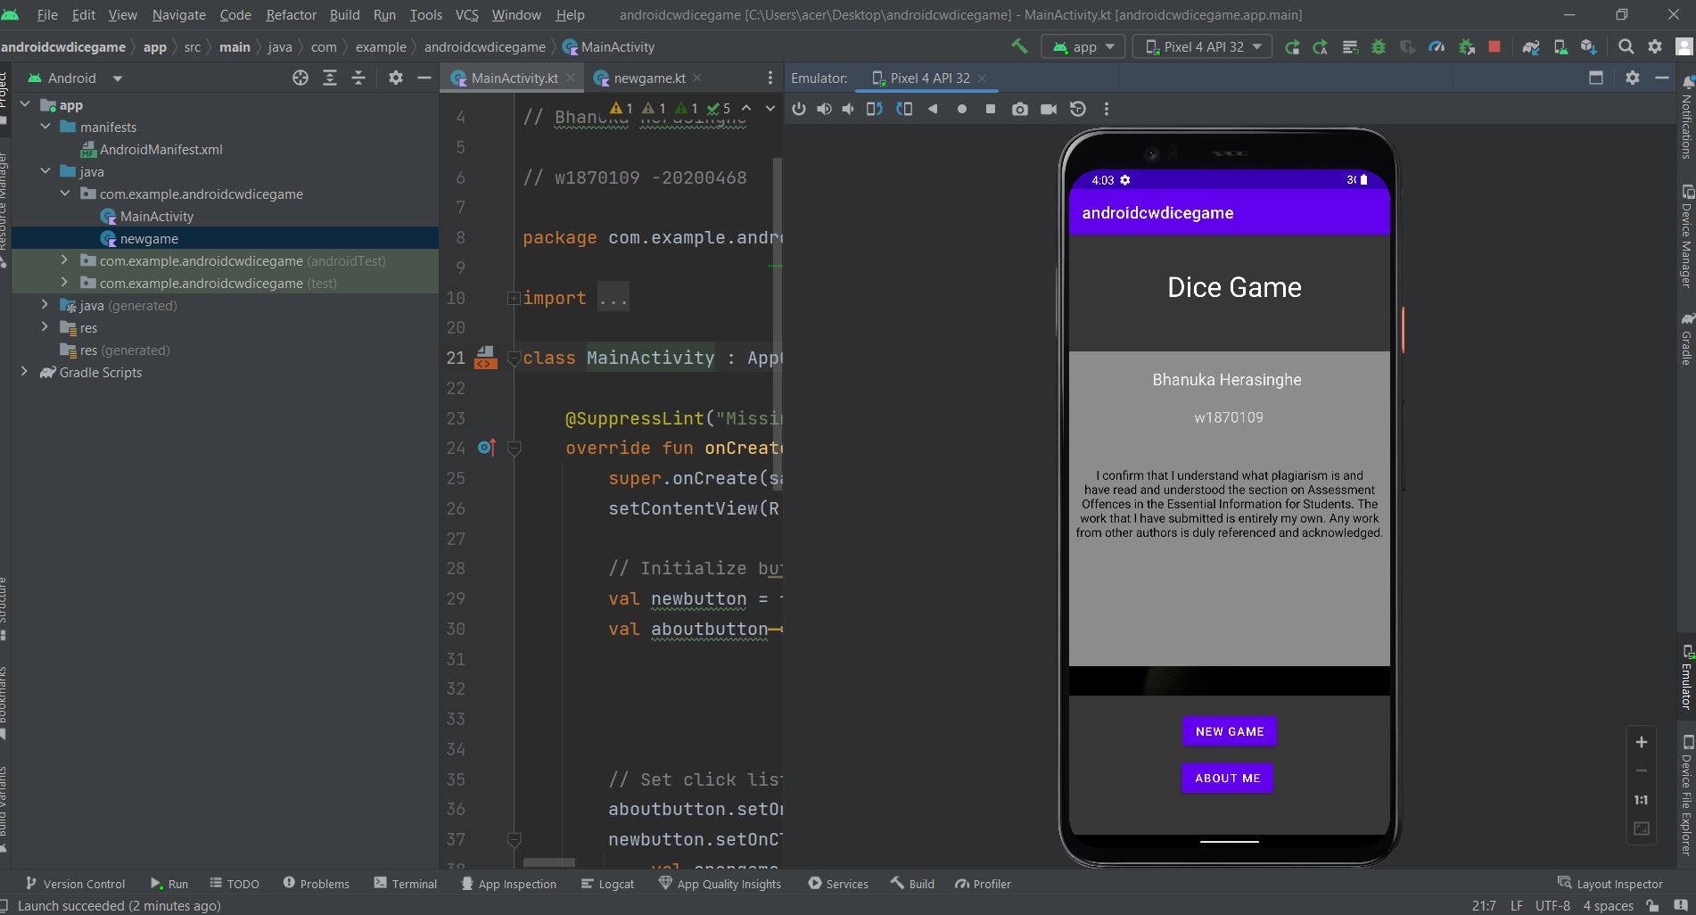This screenshot has height=915, width=1696.
Task: Open the Refactor menu
Action: pos(291,15)
